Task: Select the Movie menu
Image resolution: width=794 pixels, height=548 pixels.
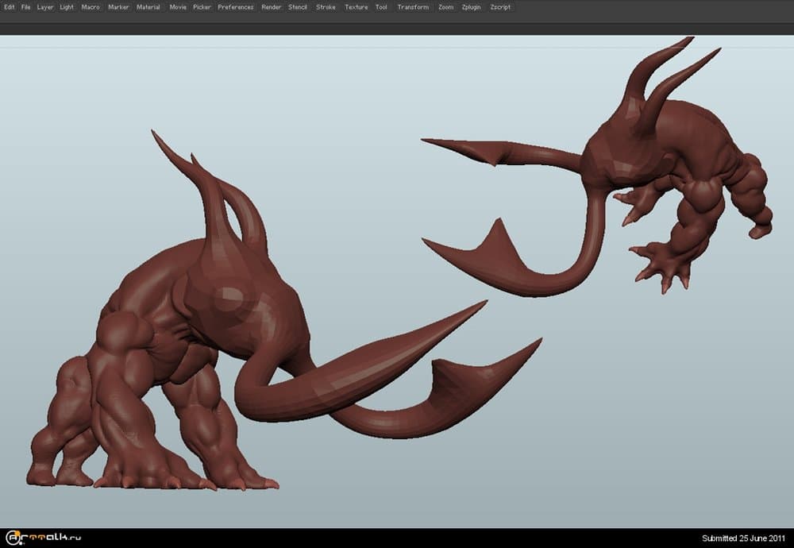Action: [x=178, y=7]
